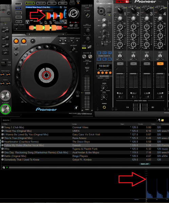Open the SIDE LIST button

click(x=145, y=164)
